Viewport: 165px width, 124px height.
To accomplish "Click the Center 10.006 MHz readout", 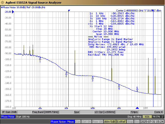I will coord(106,32).
